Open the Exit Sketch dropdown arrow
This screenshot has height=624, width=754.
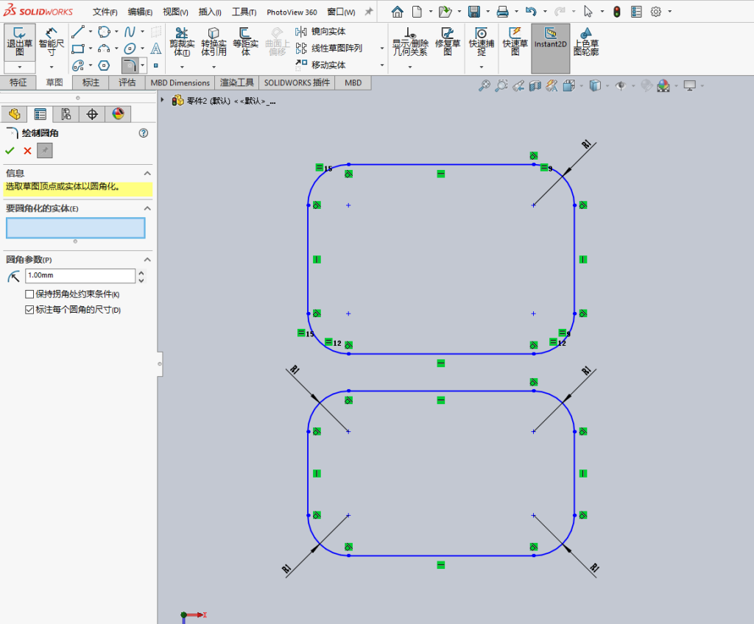click(x=19, y=67)
